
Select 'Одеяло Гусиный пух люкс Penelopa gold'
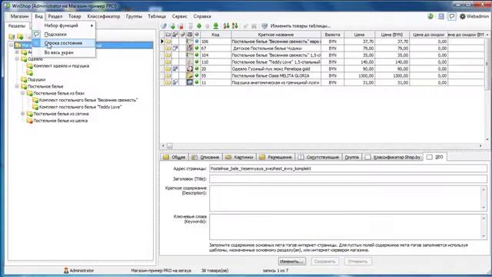point(271,68)
